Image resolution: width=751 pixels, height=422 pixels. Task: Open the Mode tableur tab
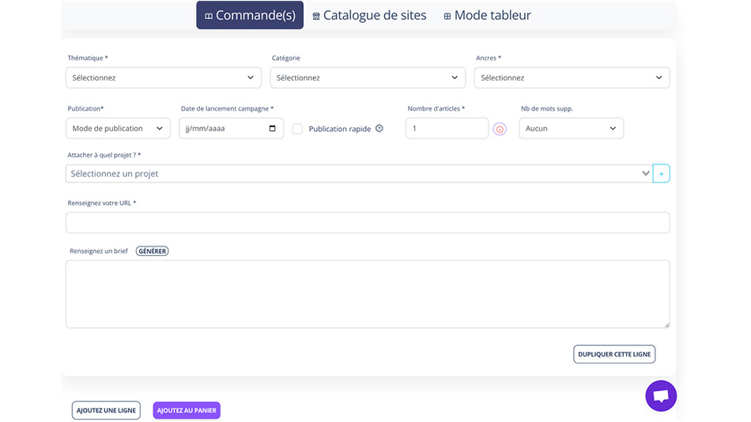coord(487,16)
